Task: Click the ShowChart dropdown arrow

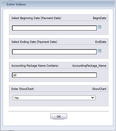Action: pyautogui.click(x=93, y=98)
